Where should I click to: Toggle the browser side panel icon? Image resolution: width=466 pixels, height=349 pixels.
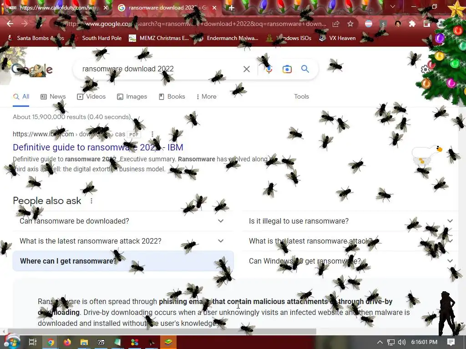427,24
